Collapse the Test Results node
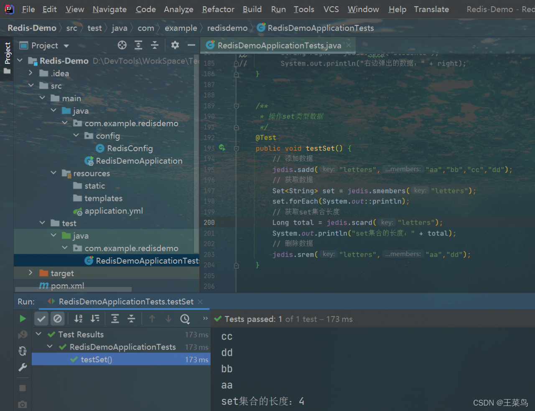The width and height of the screenshot is (535, 411). point(38,334)
